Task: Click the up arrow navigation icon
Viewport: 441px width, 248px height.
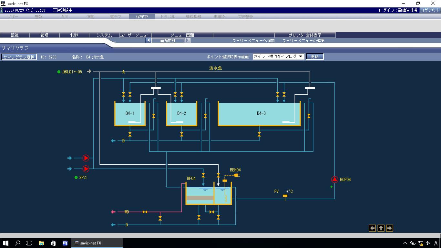Action: pyautogui.click(x=381, y=228)
